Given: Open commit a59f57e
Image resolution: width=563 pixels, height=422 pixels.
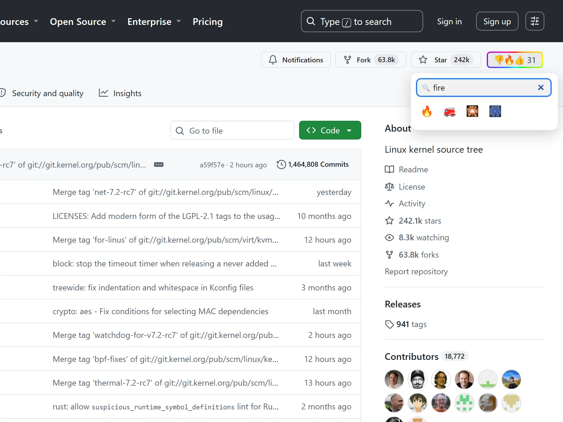Looking at the screenshot, I should pyautogui.click(x=212, y=165).
